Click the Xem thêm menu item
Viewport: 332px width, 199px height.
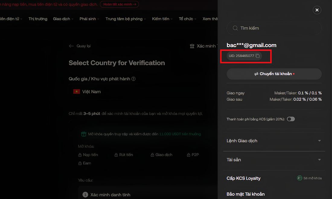[210, 19]
